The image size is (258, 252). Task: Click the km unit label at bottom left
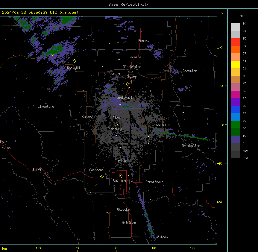click(x=4, y=248)
